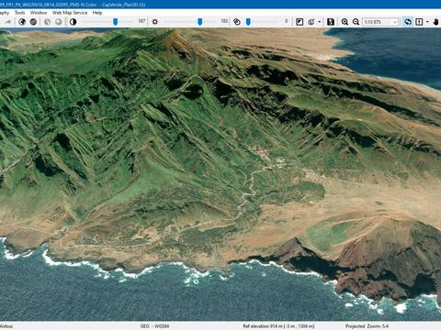Click the Projected Zoom status text
This screenshot has width=441, height=330.
click(367, 326)
